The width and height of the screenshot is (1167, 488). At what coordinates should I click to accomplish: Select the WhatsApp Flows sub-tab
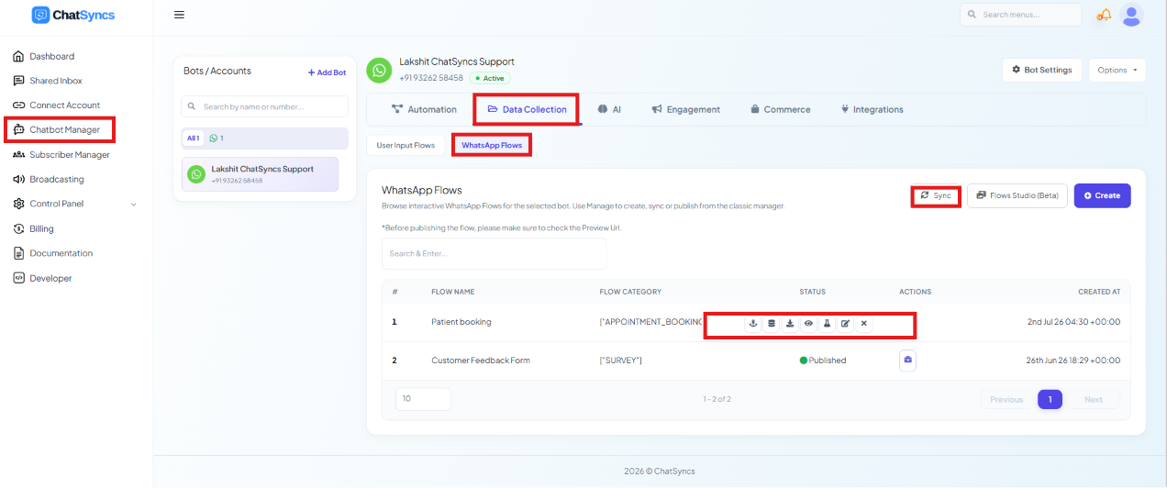[x=492, y=145]
